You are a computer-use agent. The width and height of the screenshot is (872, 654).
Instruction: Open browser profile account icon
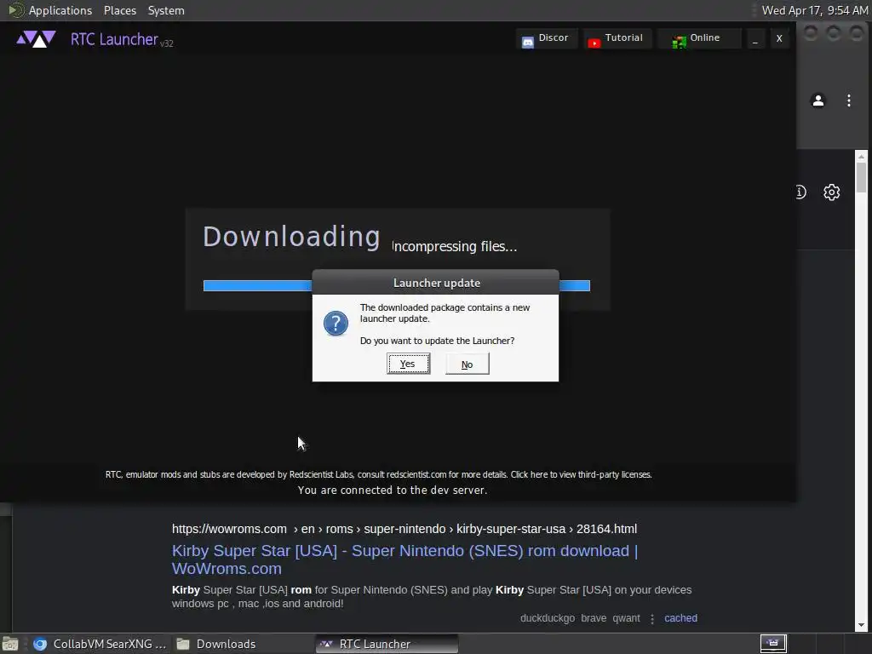[x=818, y=100]
